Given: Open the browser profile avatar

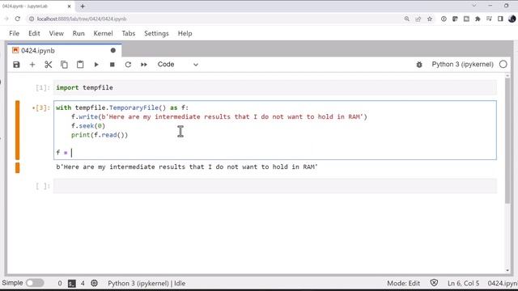Looking at the screenshot, I should [512, 19].
